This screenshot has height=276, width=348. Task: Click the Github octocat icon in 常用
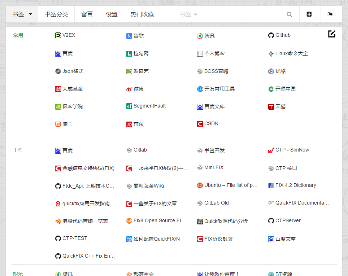[x=271, y=35]
